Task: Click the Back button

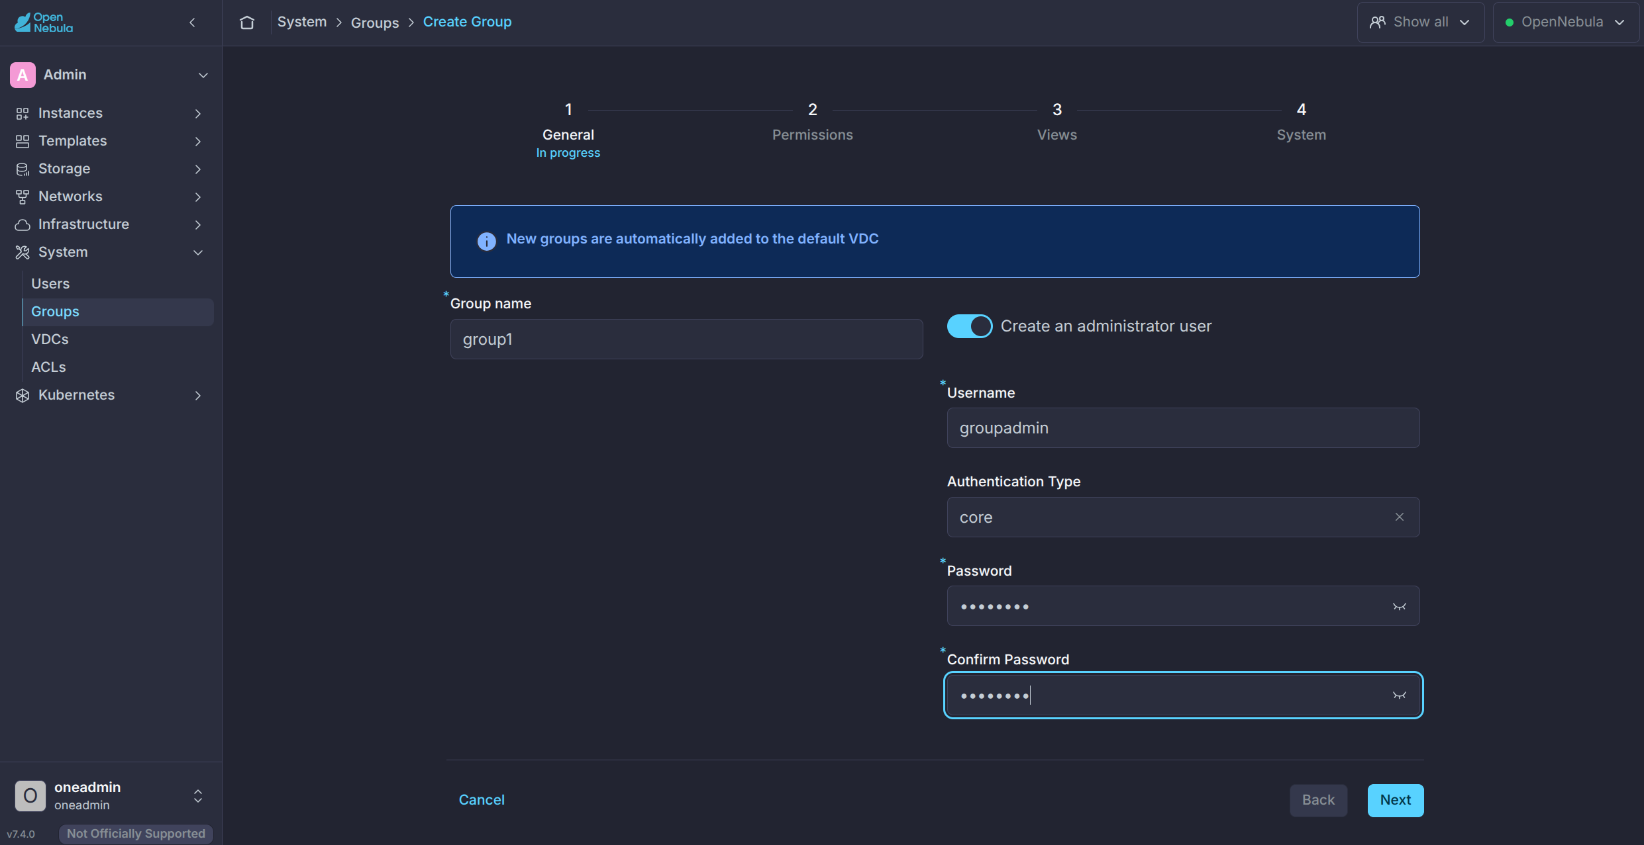Action: click(x=1318, y=800)
